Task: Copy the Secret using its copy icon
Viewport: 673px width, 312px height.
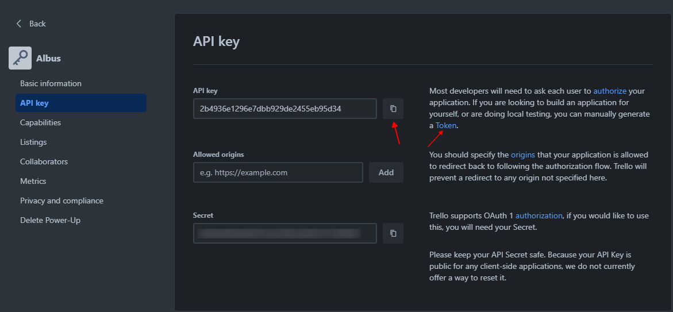Action: tap(393, 233)
